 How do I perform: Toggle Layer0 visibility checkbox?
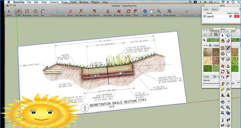point(230,16)
